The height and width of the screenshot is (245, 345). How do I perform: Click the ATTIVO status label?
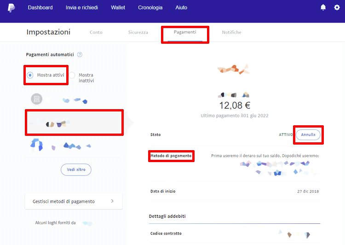tap(286, 134)
